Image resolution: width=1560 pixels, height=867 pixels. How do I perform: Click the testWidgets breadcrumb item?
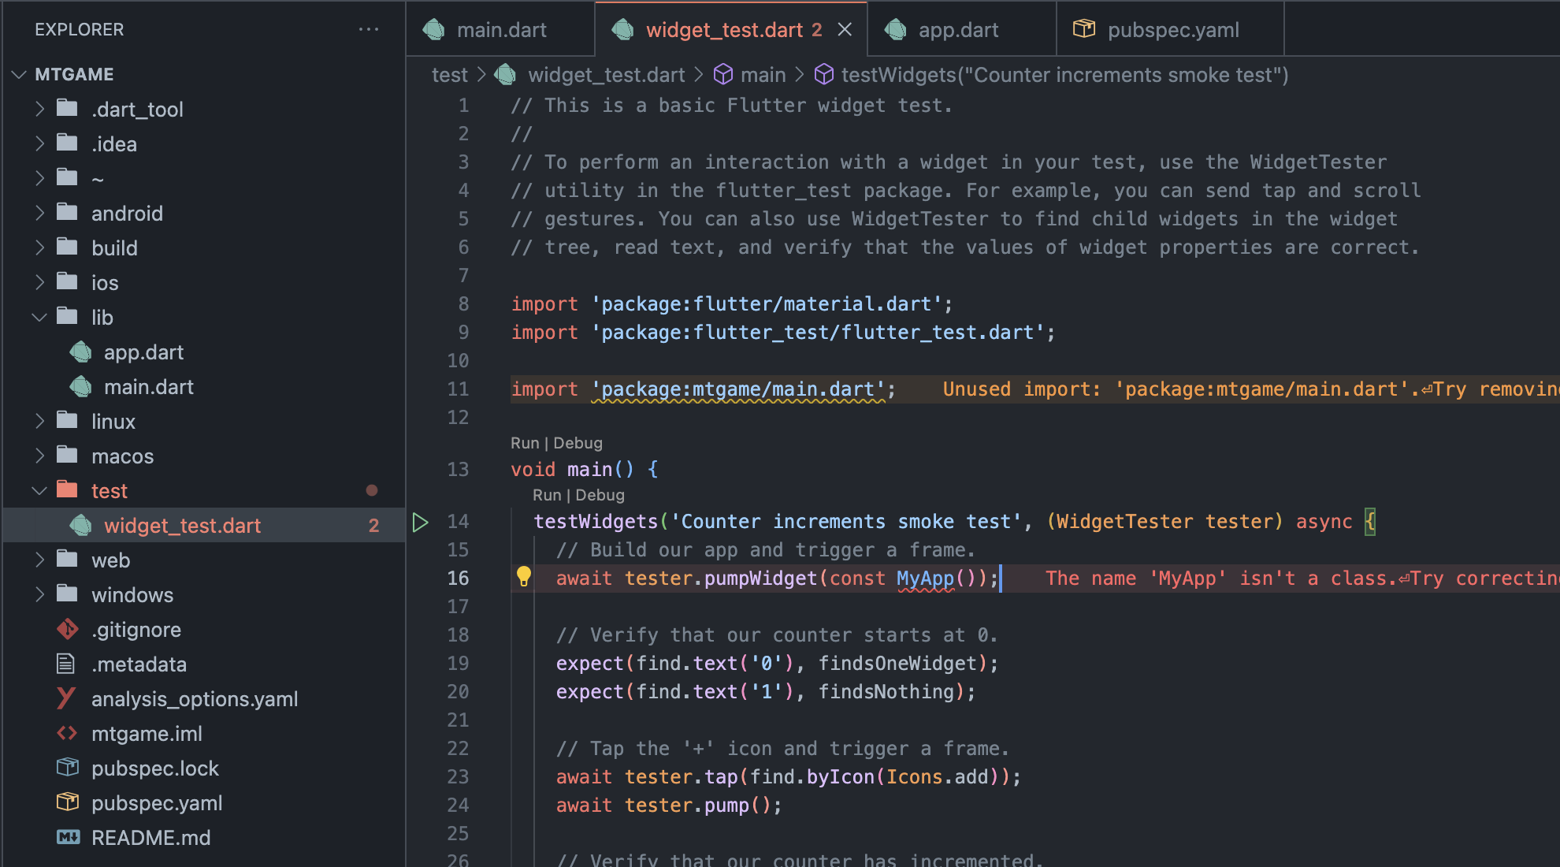click(1064, 75)
